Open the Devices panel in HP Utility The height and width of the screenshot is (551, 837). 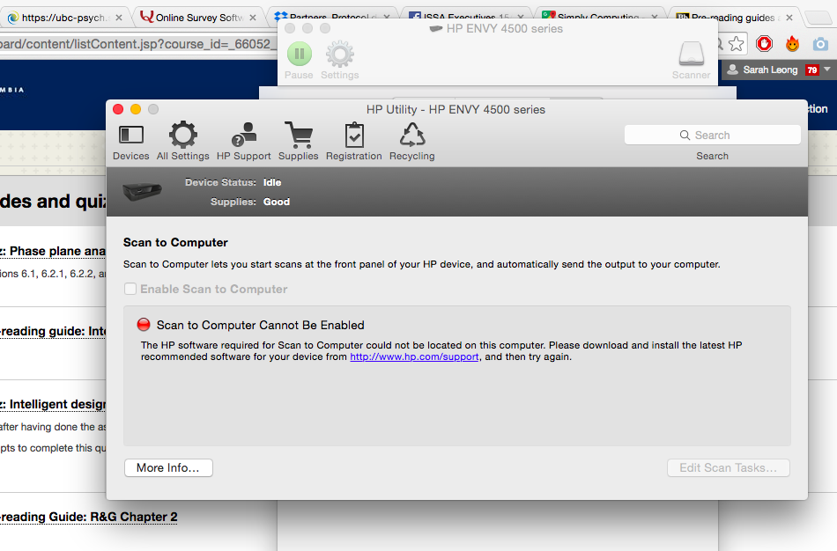point(130,142)
